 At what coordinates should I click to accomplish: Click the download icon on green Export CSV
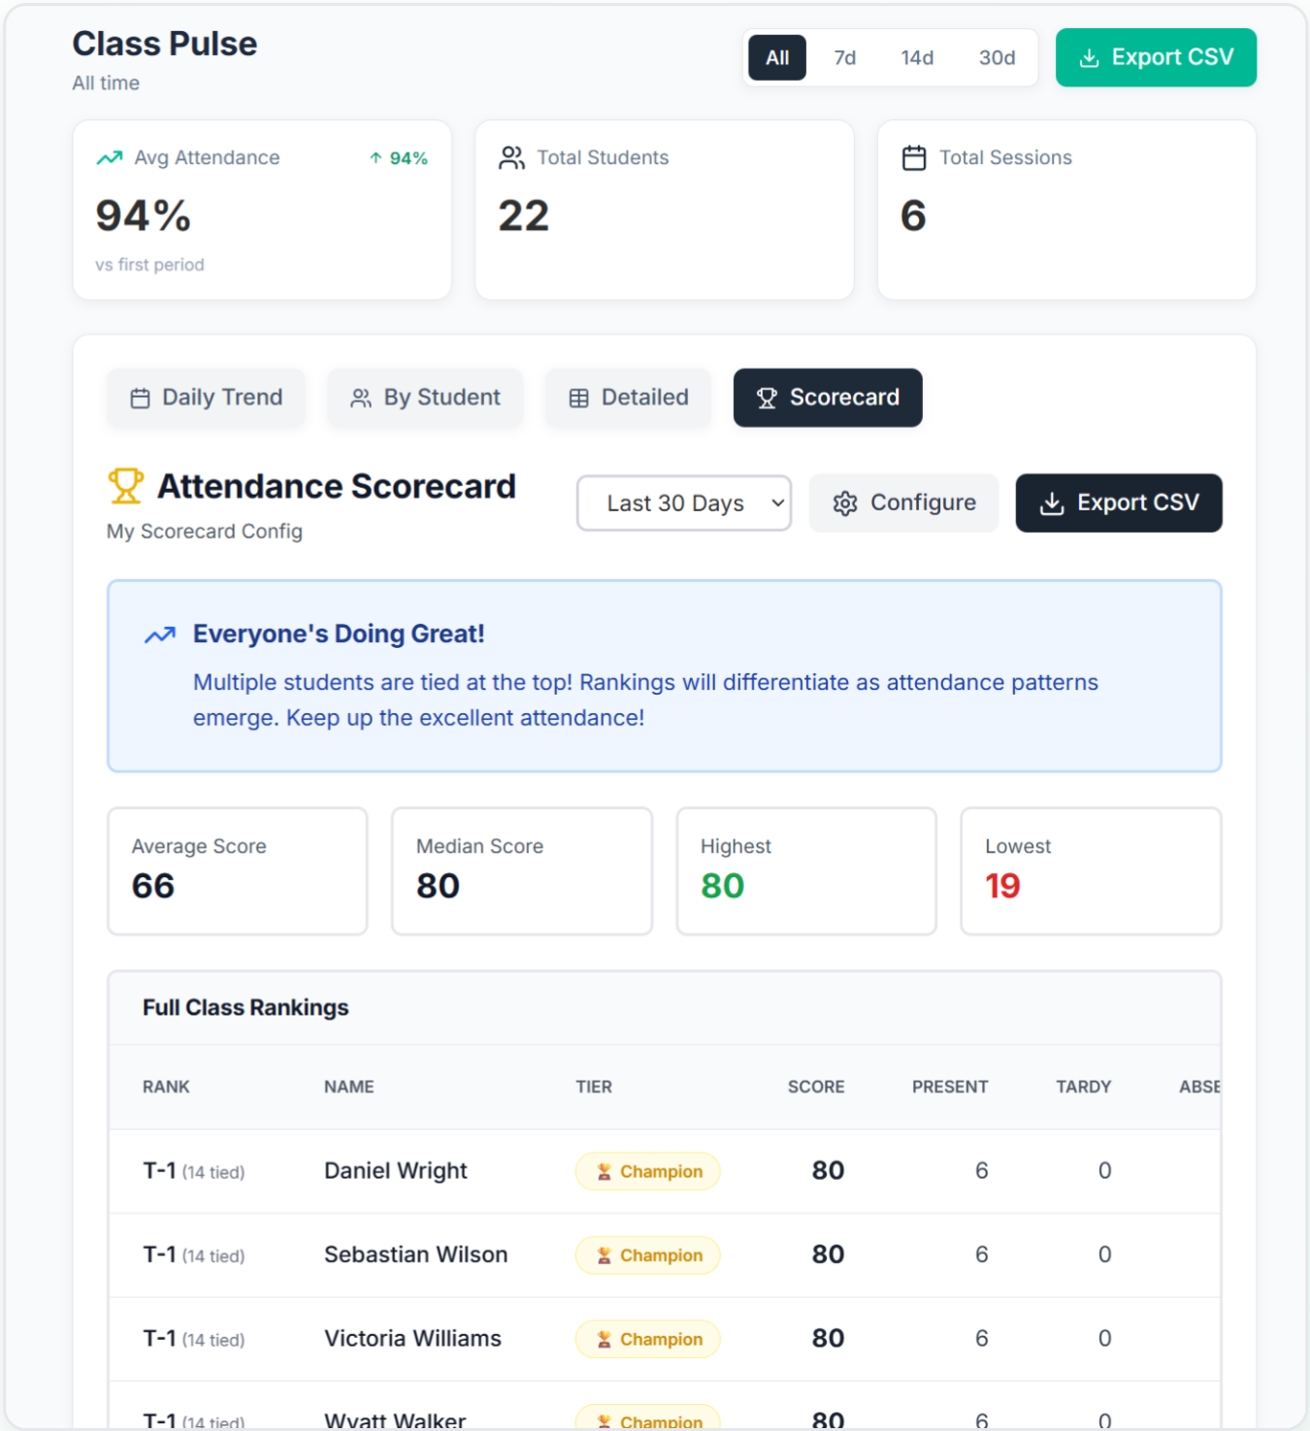coord(1088,57)
